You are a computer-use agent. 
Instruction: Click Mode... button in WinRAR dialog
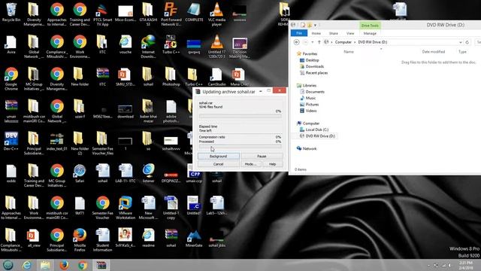250,164
